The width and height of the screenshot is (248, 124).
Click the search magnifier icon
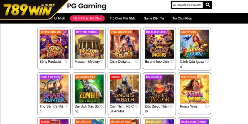tap(208, 5)
